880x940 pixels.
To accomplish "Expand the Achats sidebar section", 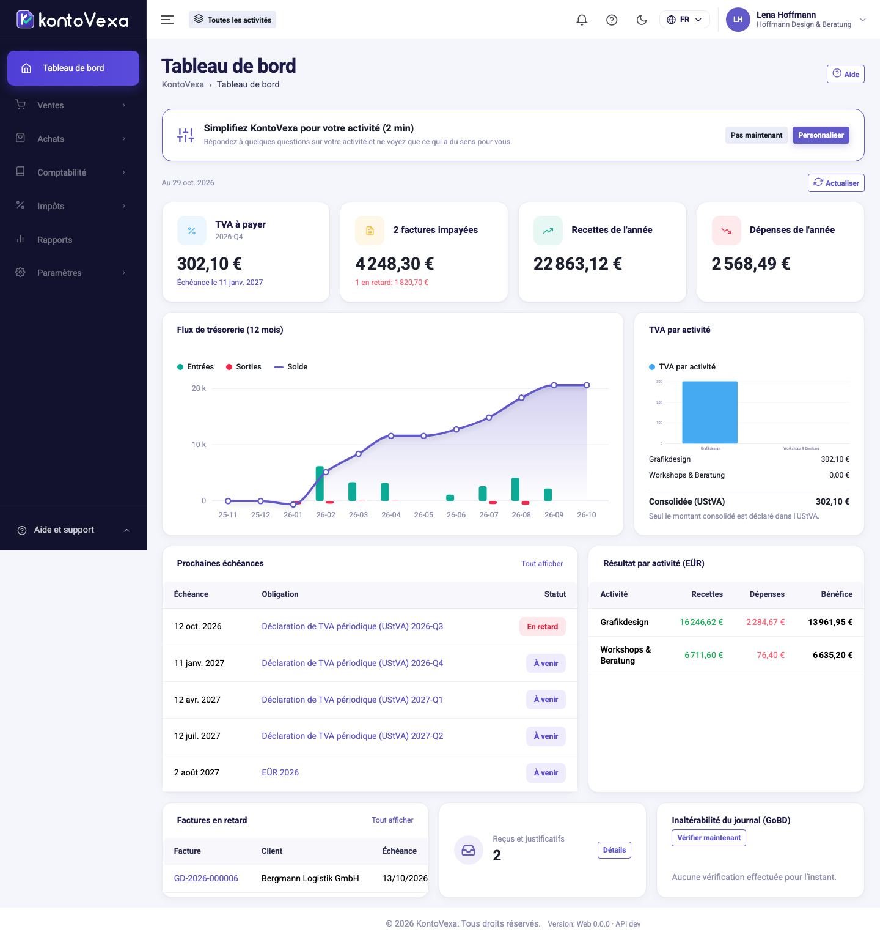I will 73,139.
